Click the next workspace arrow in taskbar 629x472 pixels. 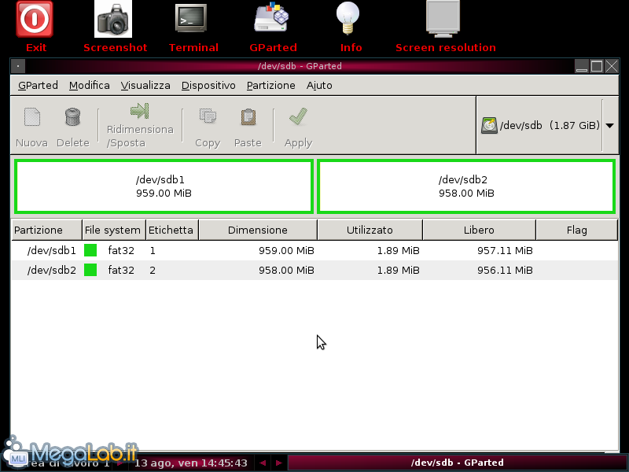(x=278, y=463)
